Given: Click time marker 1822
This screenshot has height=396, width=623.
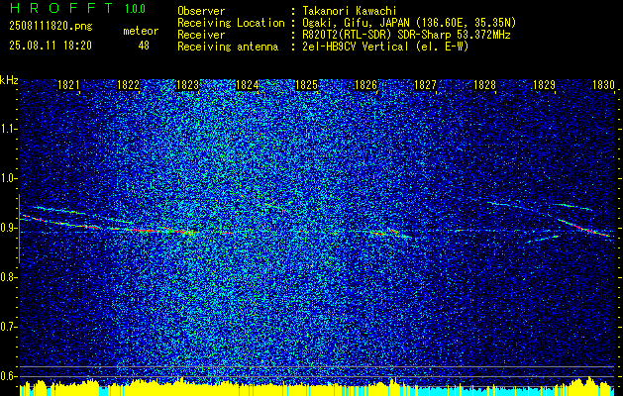Looking at the screenshot, I should (129, 85).
